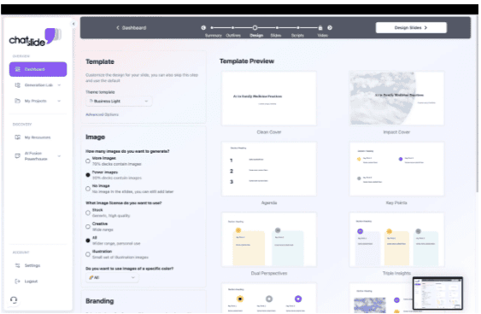Screen dimensions: 481x314
Task: Open My Resources in the sidebar
Action: click(x=38, y=137)
